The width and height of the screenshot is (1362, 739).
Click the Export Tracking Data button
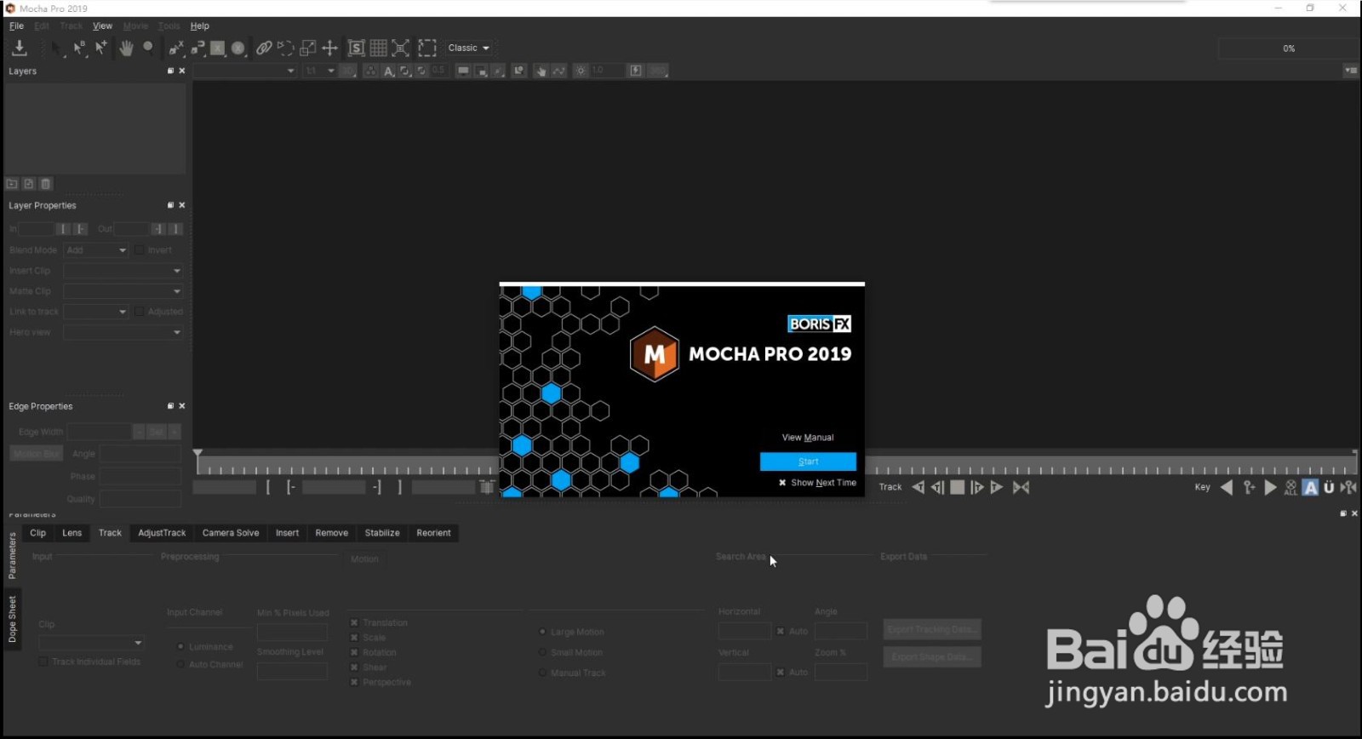pos(932,629)
